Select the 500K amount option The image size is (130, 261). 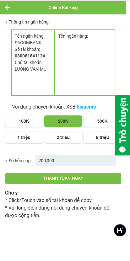pyautogui.click(x=99, y=121)
